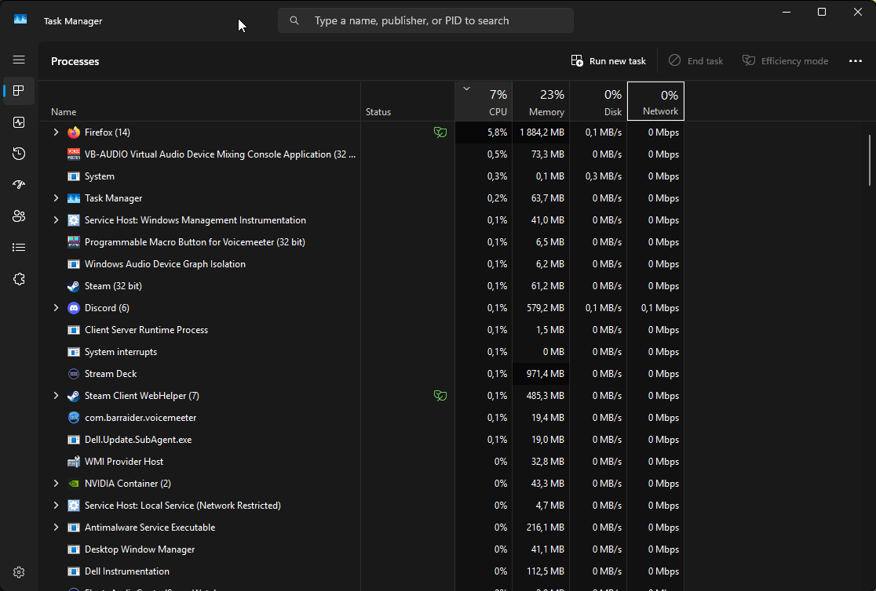Click the NVIDIA Container icon

pyautogui.click(x=74, y=484)
